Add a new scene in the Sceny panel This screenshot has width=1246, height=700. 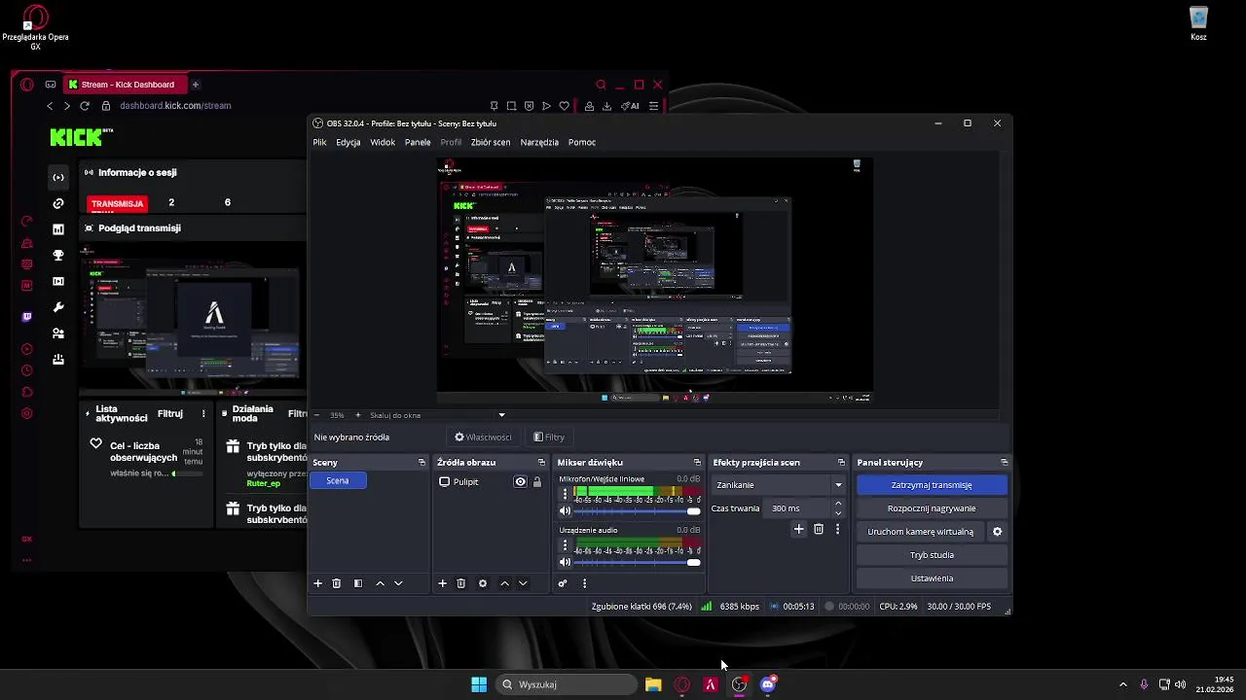tap(317, 583)
